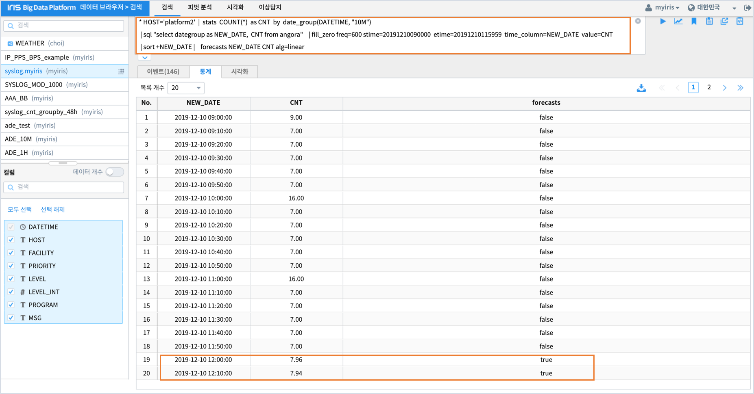Switch to 시각화 results tab

pyautogui.click(x=240, y=71)
